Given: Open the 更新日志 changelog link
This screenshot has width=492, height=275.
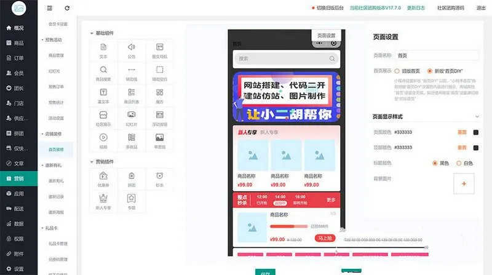Looking at the screenshot, I should (x=416, y=8).
